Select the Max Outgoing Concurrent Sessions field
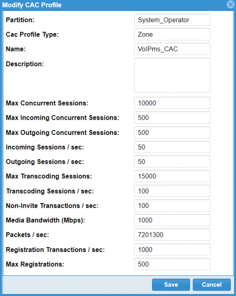 [x=172, y=132]
